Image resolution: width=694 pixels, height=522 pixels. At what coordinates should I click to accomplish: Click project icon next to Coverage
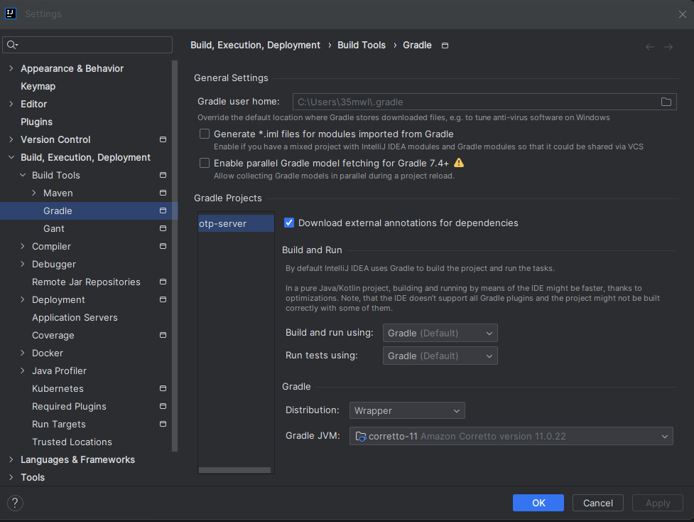163,335
